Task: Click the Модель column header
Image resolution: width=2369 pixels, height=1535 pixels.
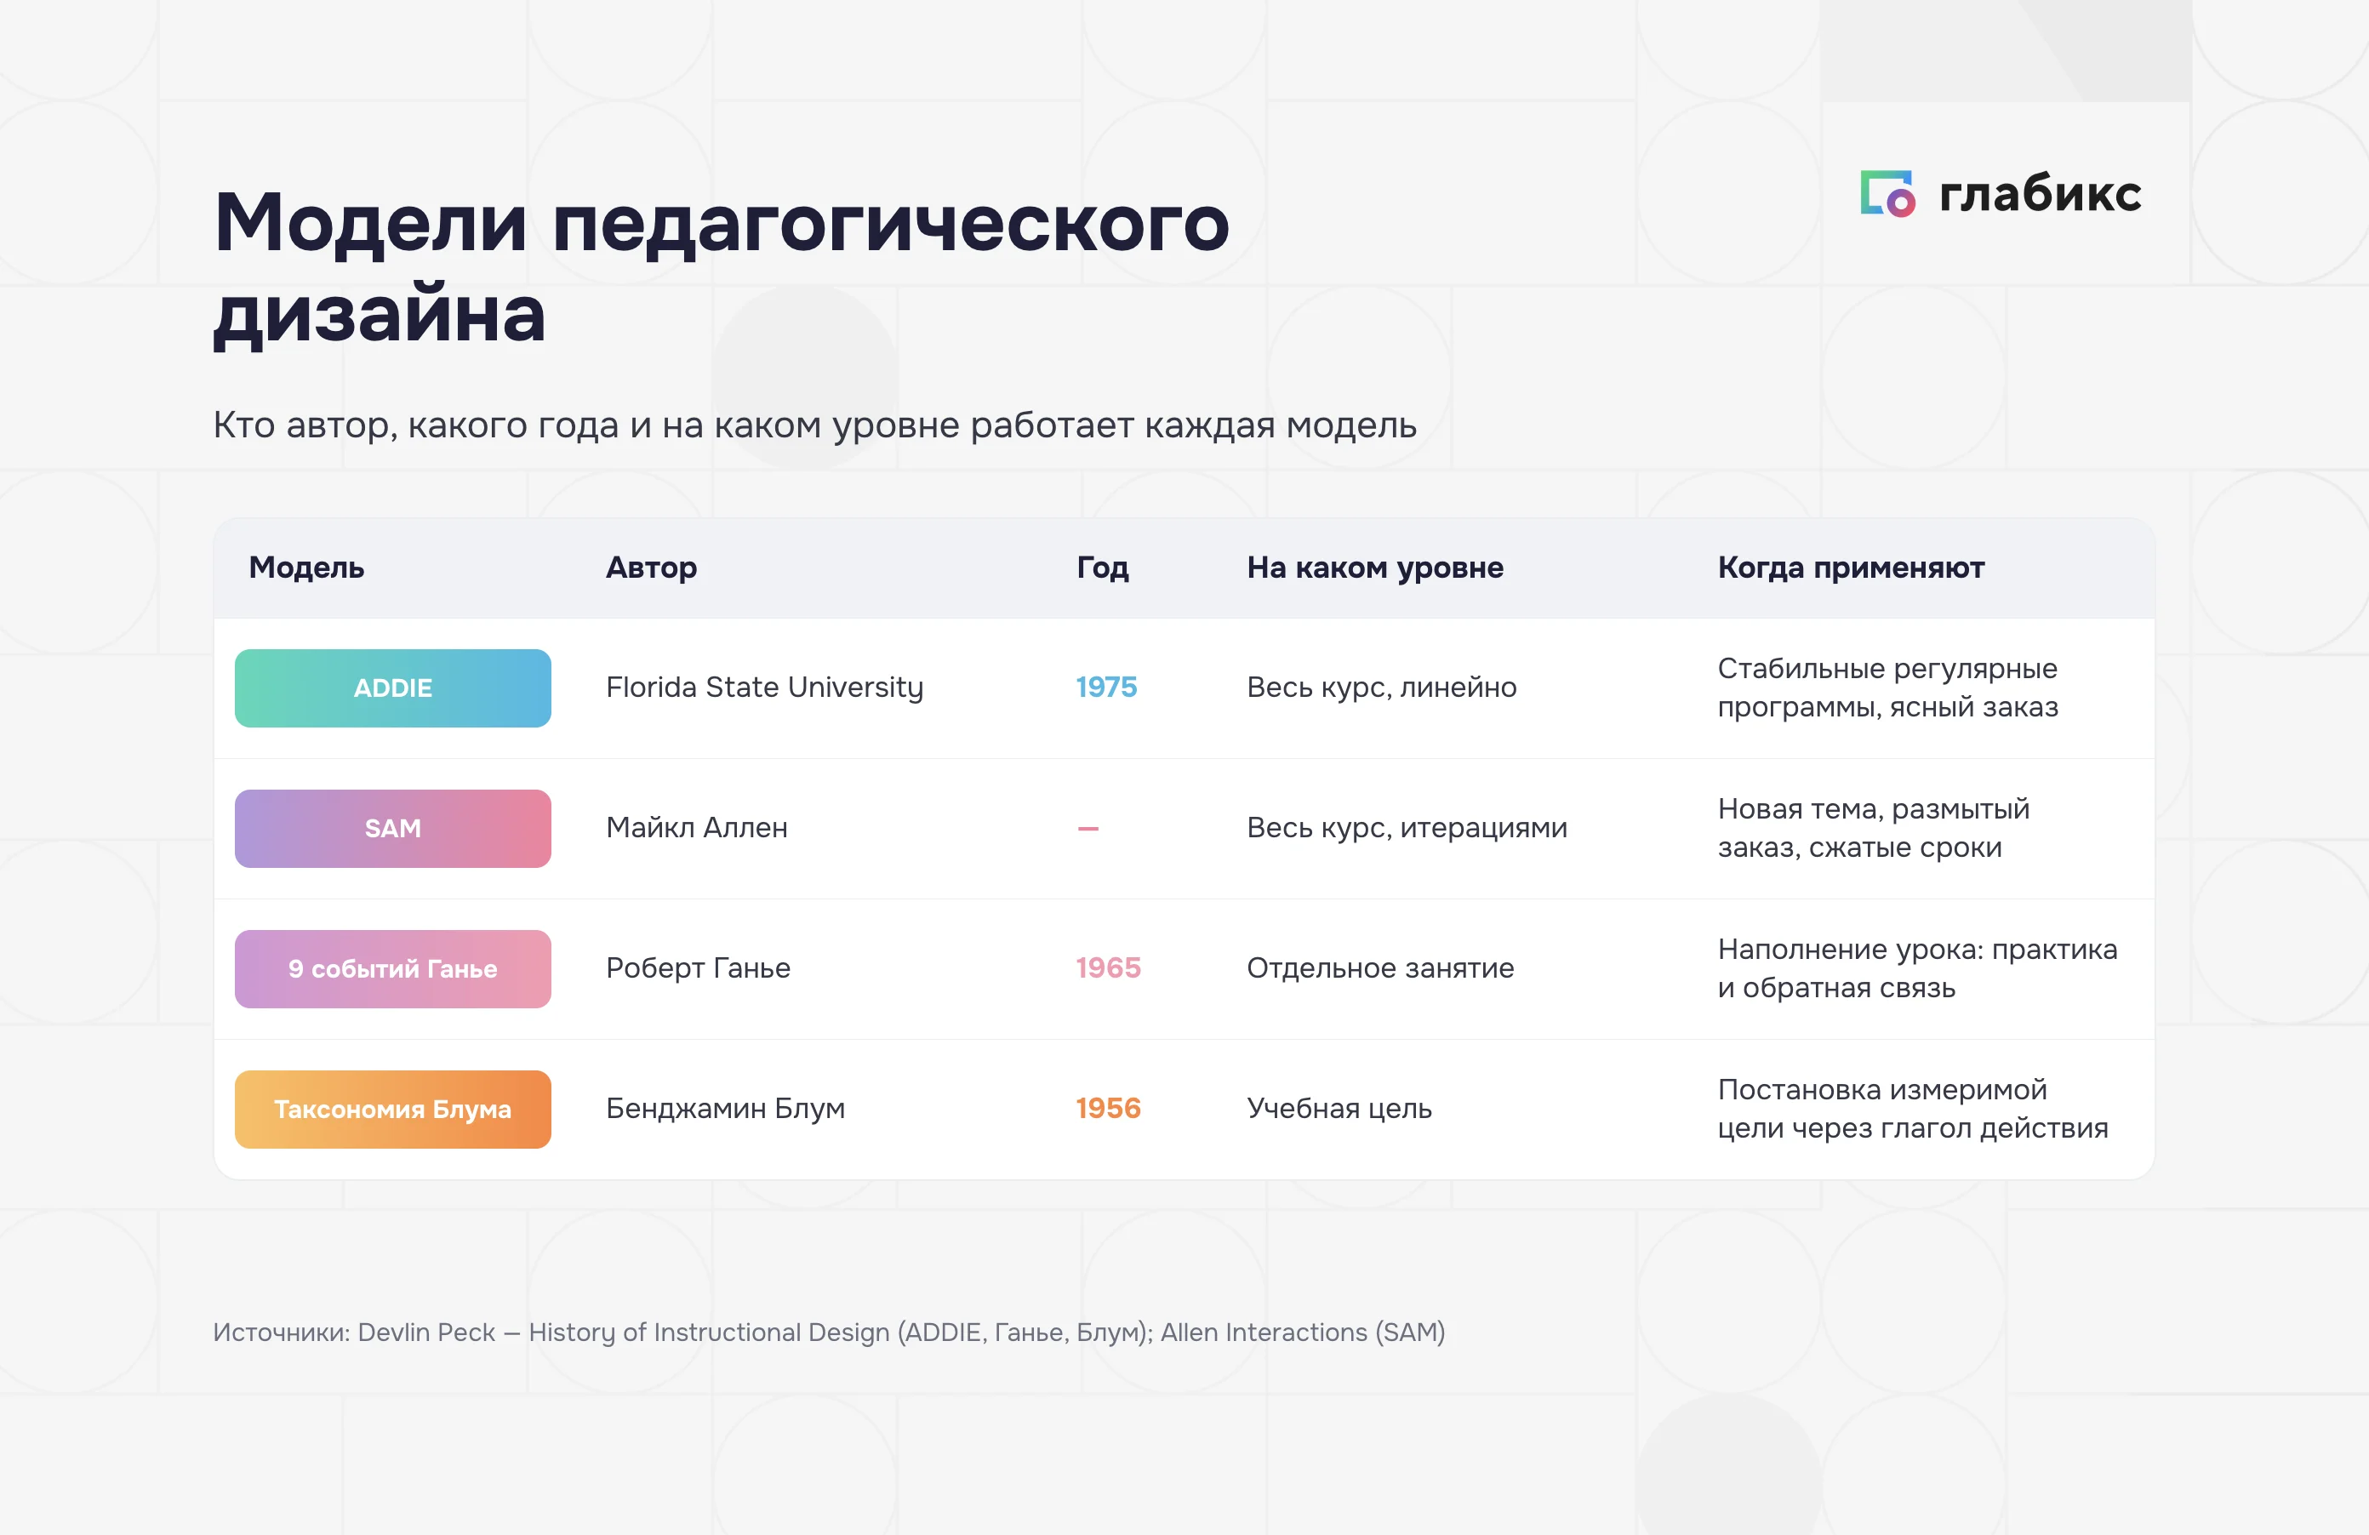Action: click(306, 568)
